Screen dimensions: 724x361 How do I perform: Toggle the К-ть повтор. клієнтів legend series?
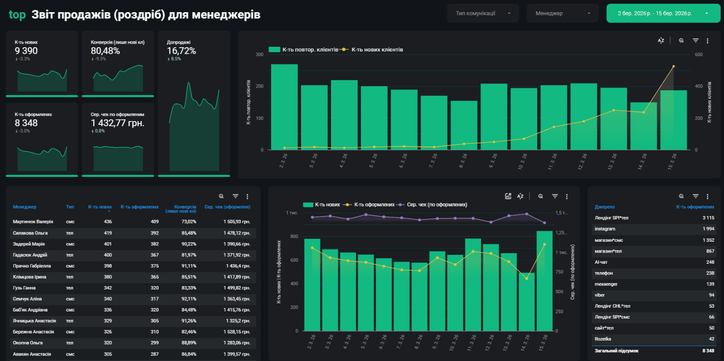coord(303,50)
